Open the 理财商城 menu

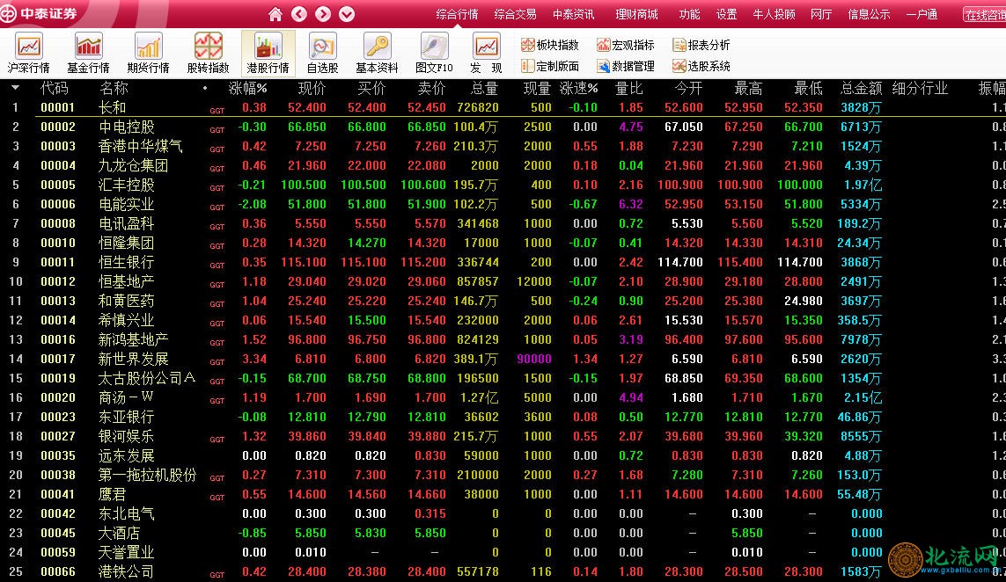pyautogui.click(x=636, y=14)
